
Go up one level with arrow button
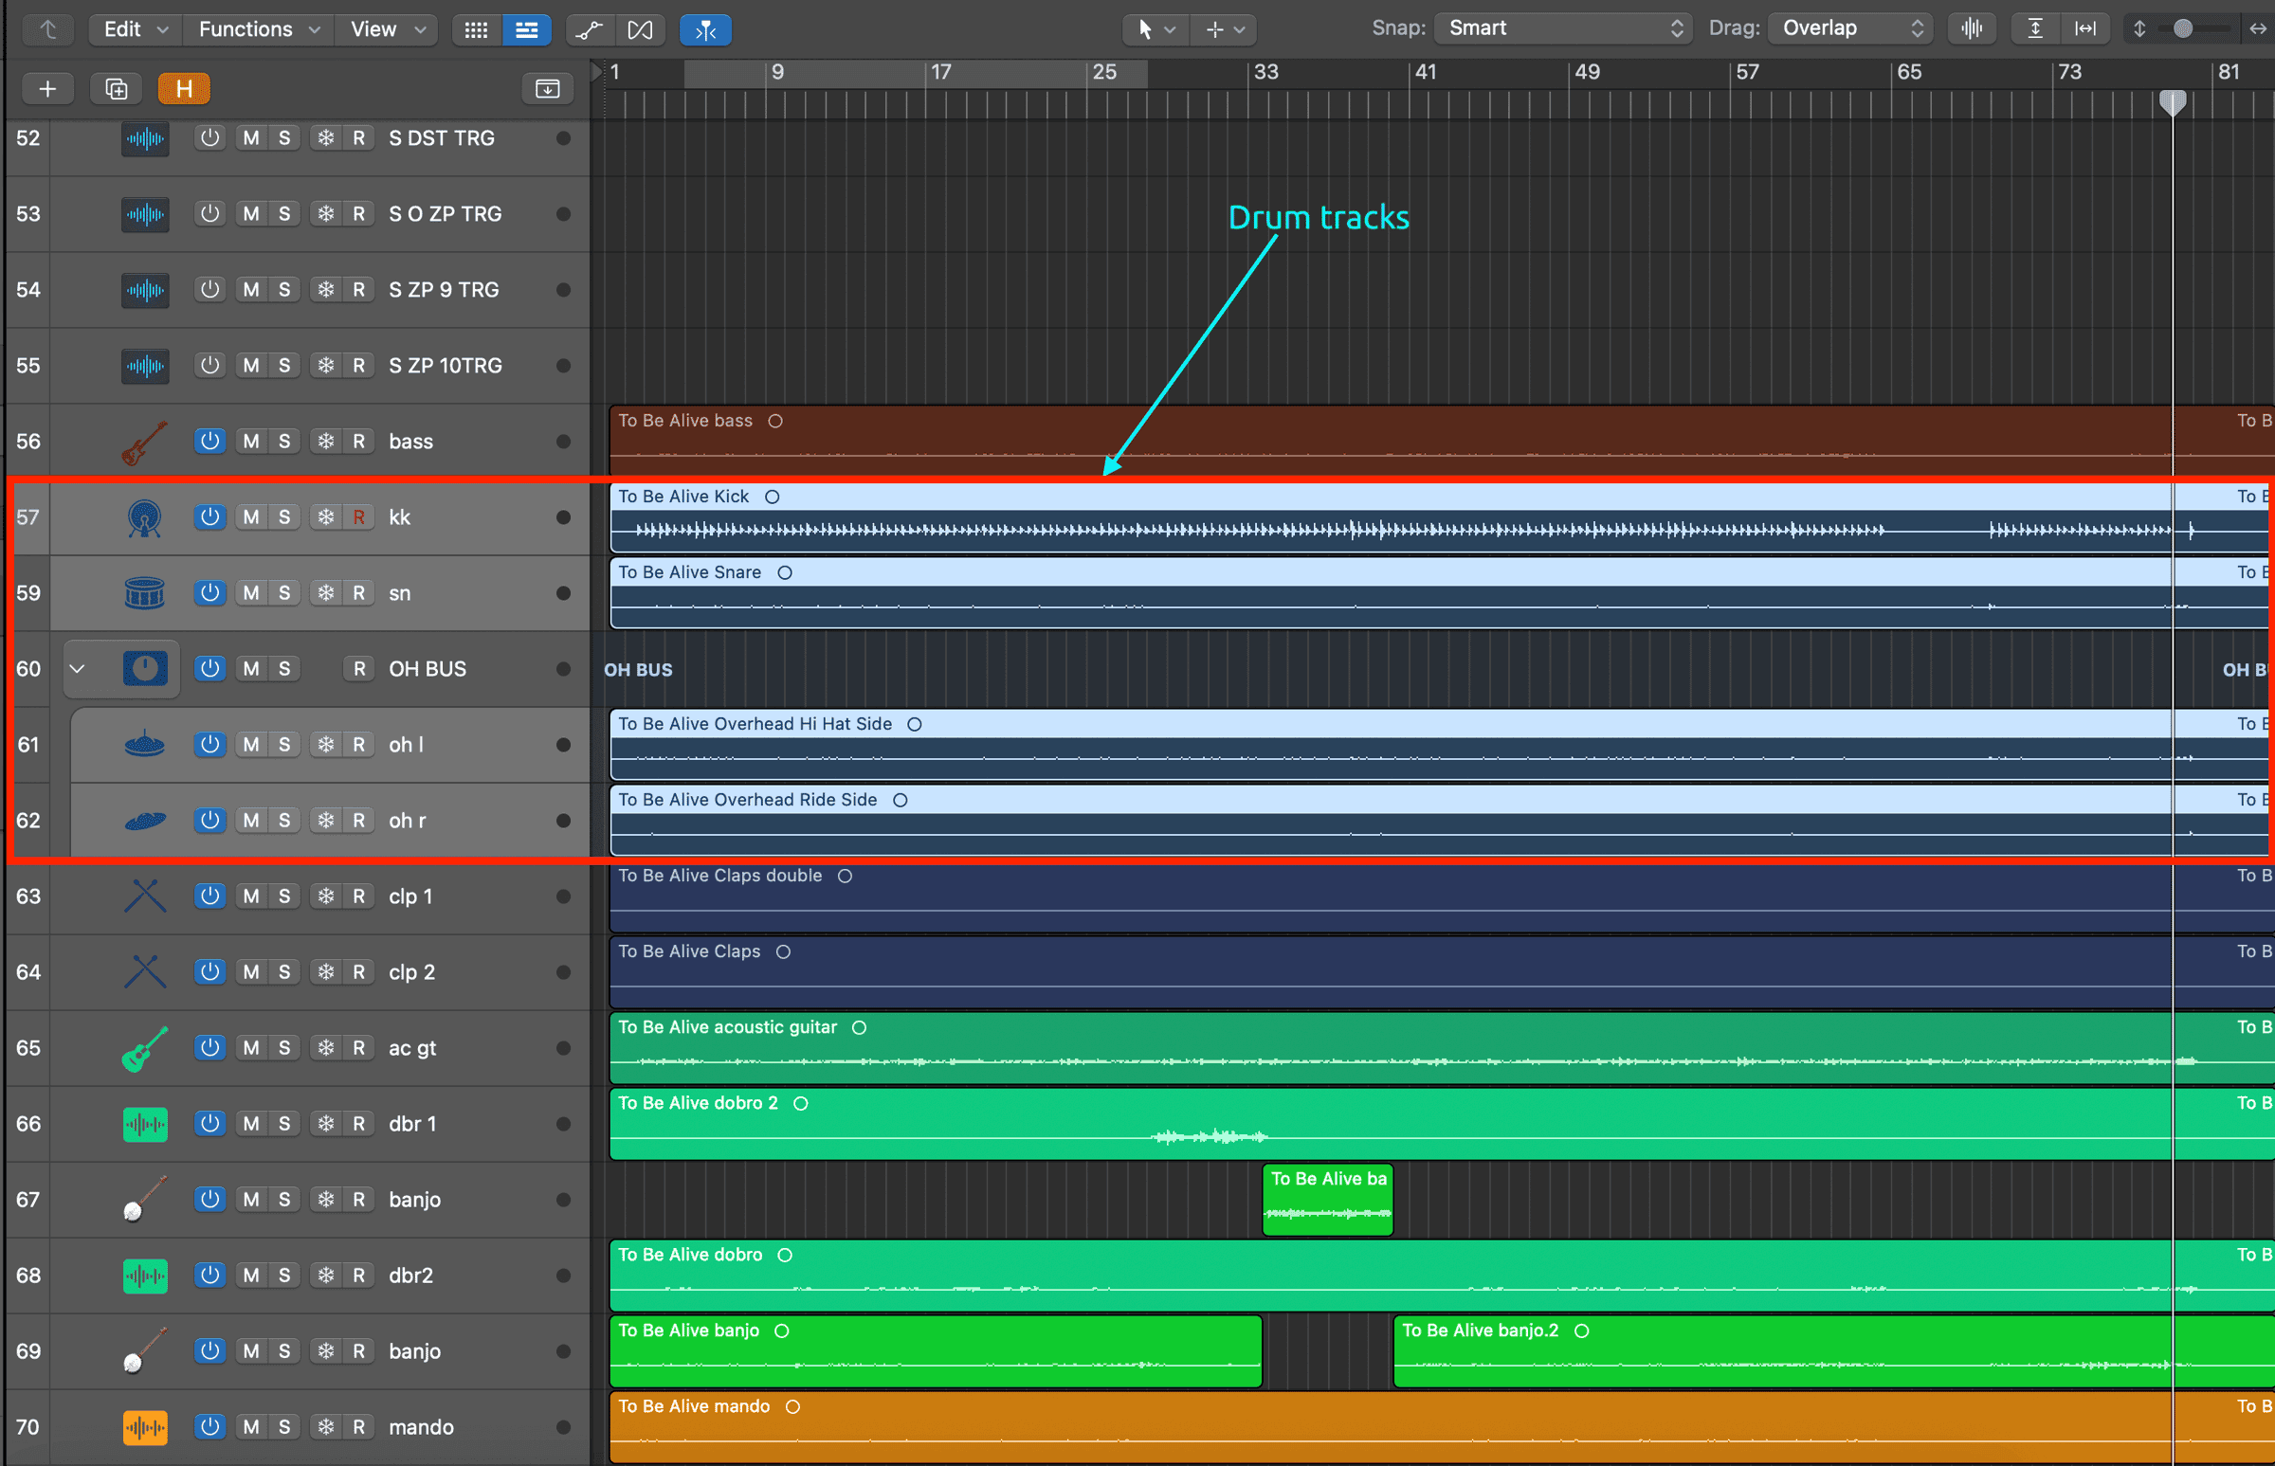click(x=47, y=29)
